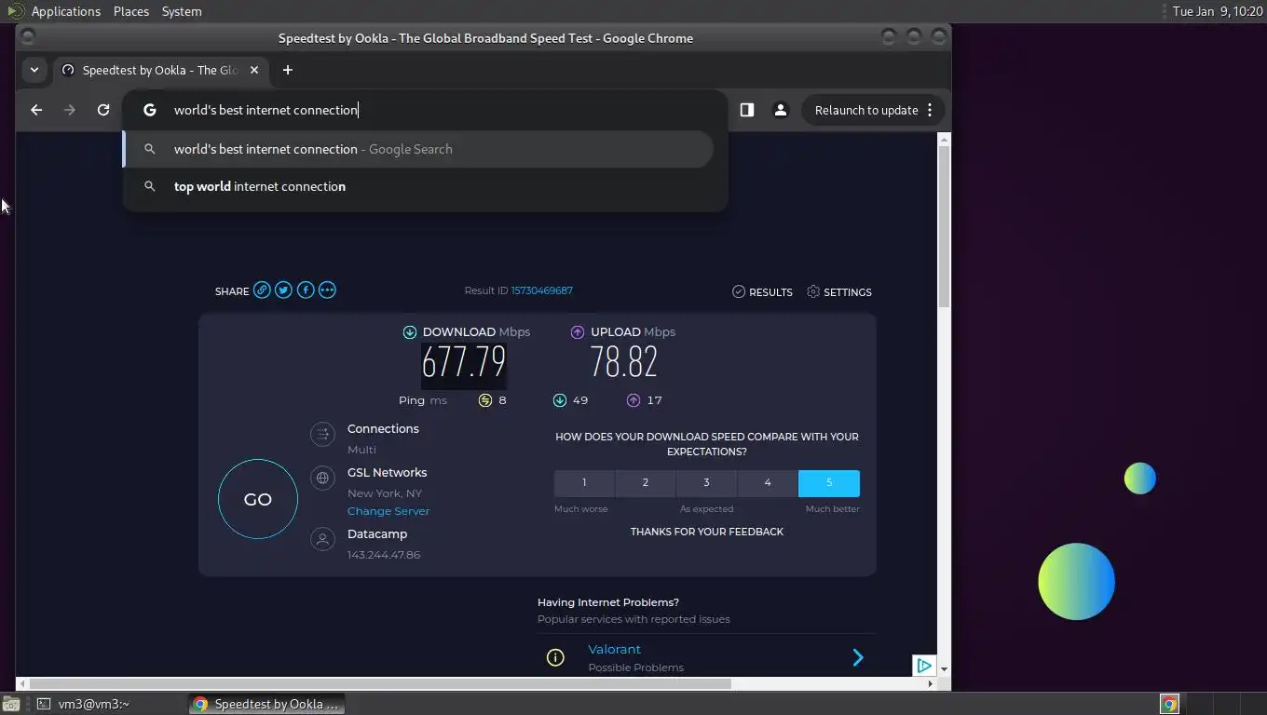Screen dimensions: 1267x715
Task: Click the GSL Networks globe icon
Action: point(322,478)
